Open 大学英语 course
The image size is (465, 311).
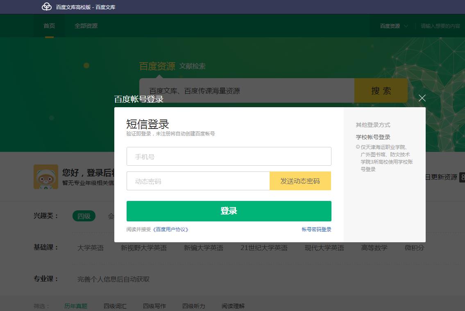[x=91, y=248]
